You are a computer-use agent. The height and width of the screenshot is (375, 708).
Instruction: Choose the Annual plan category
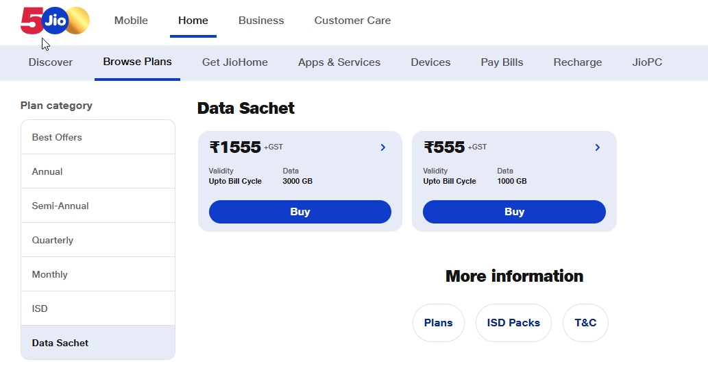(x=98, y=171)
